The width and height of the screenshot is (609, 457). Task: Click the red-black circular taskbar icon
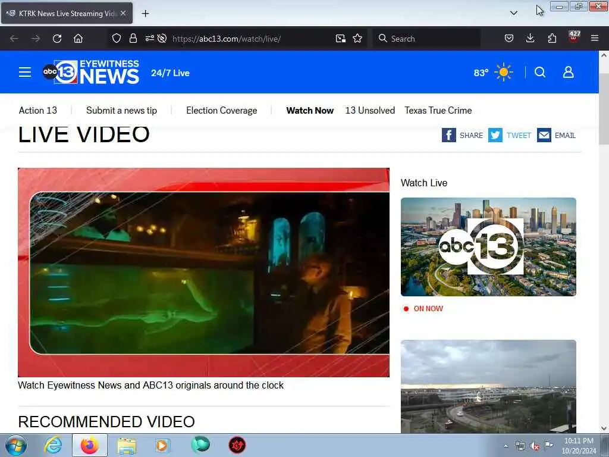(x=237, y=445)
